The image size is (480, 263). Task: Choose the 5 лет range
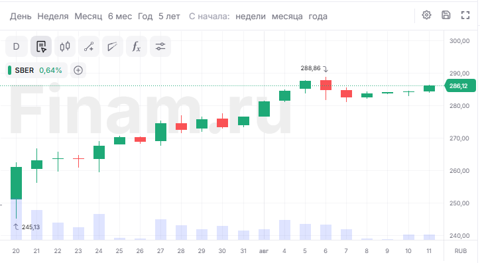(x=169, y=16)
